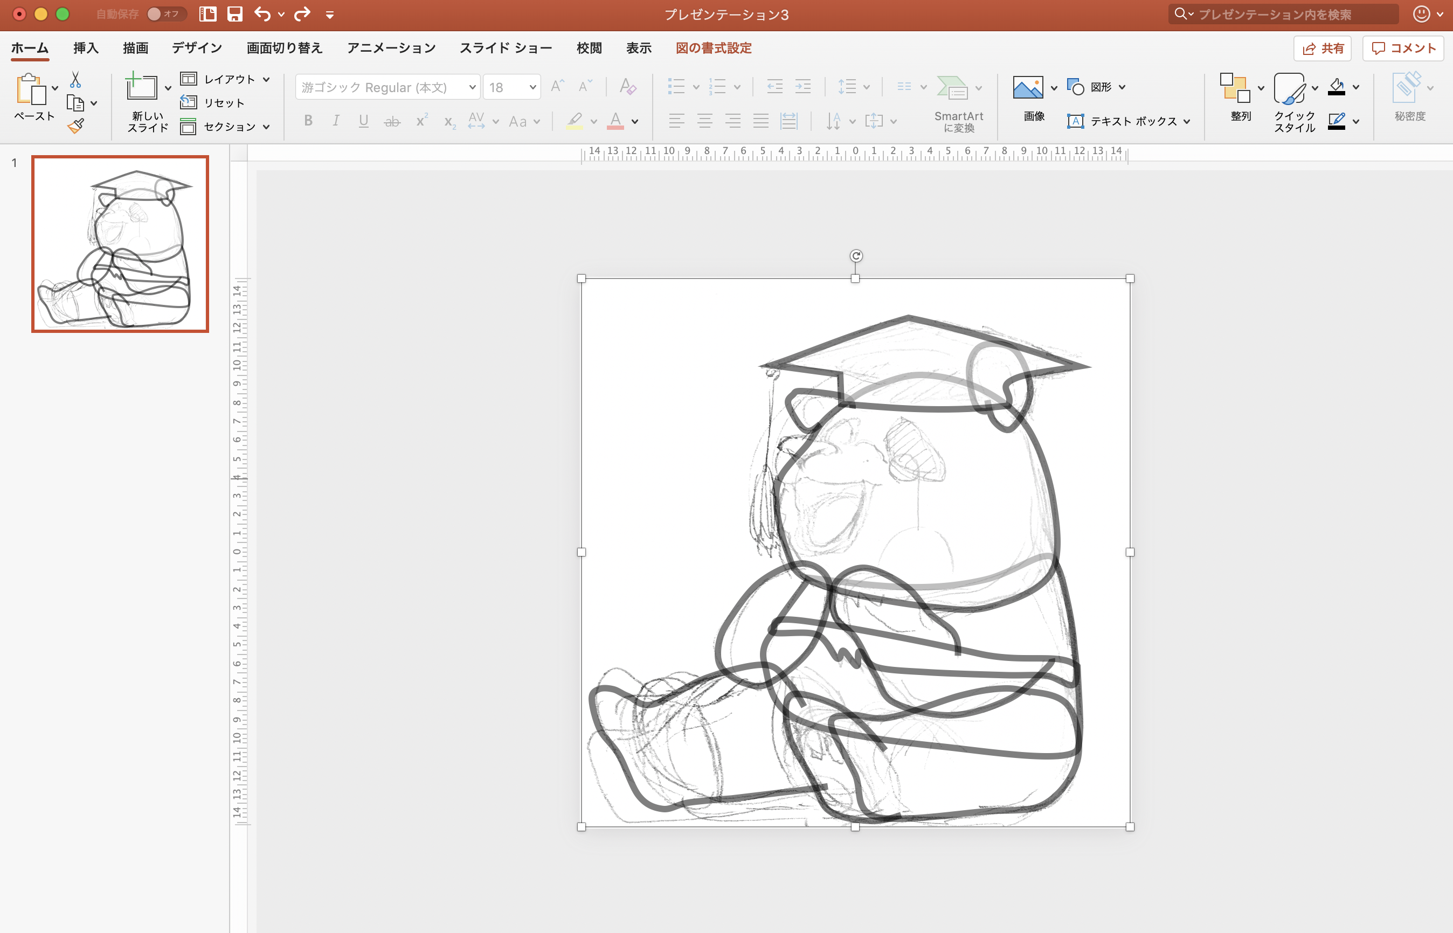The height and width of the screenshot is (933, 1453).
Task: Open クイックスタイル quick styles
Action: (1289, 88)
